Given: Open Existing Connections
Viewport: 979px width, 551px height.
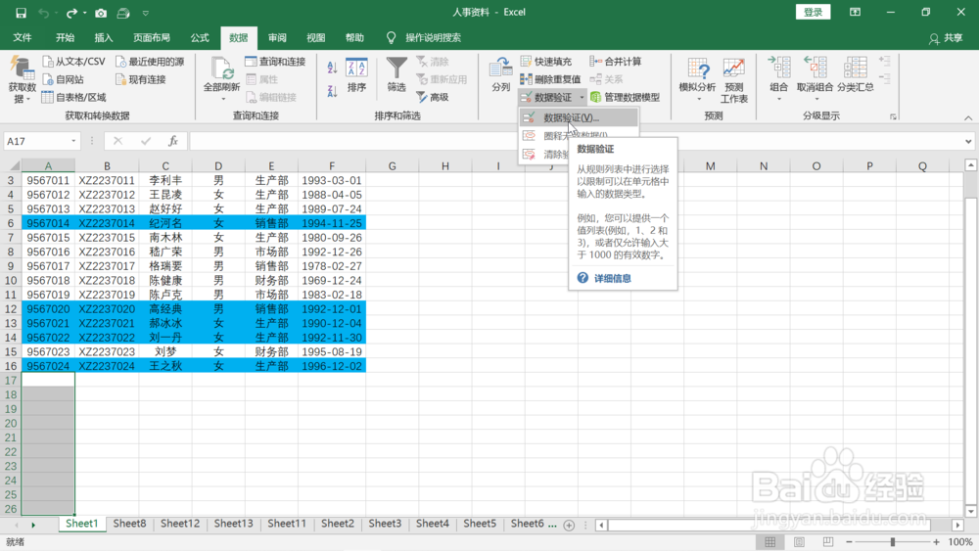Looking at the screenshot, I should coord(140,79).
